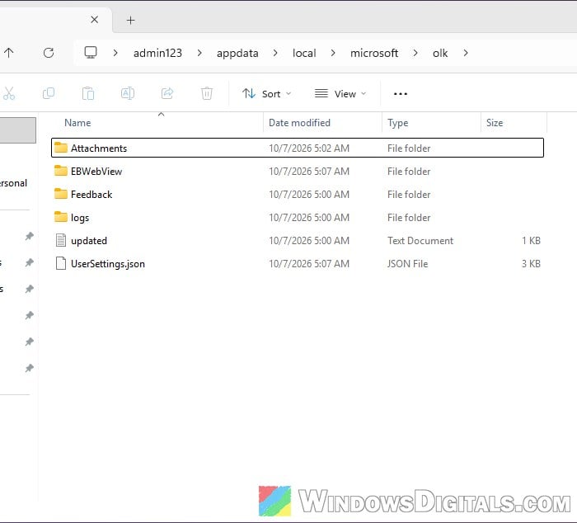Click the Text Document type cell
This screenshot has height=523, width=577.
coord(420,241)
